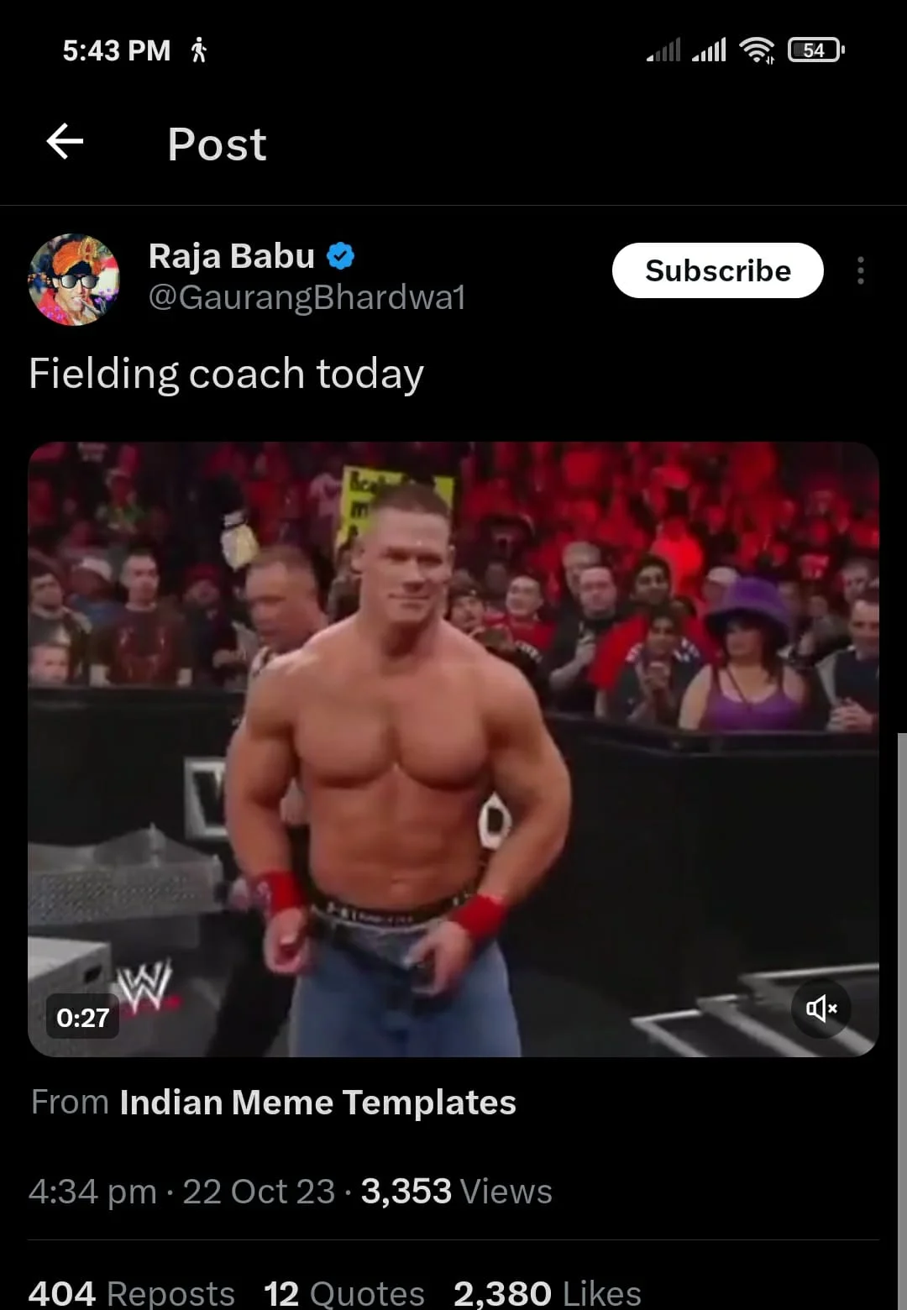
Task: Tap the walking activity status icon
Action: (x=199, y=50)
